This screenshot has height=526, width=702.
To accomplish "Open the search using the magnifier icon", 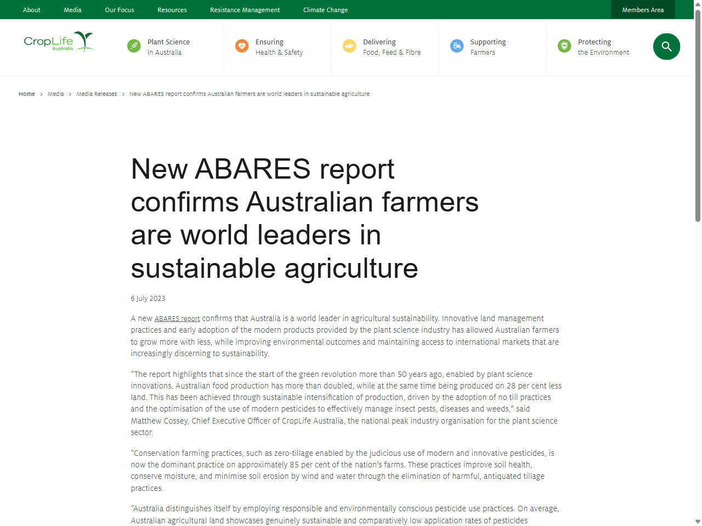I will 666,47.
